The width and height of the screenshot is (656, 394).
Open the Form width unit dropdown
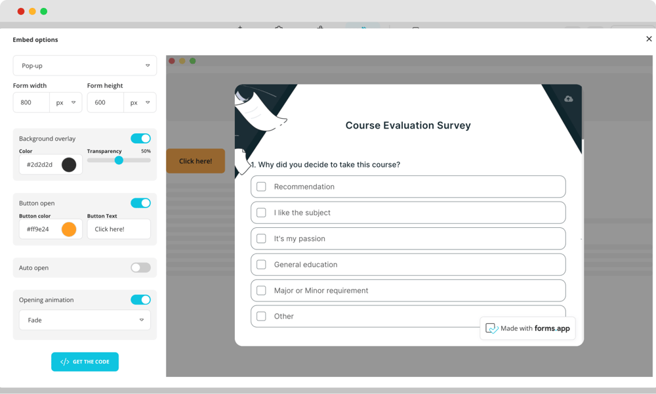pos(66,102)
